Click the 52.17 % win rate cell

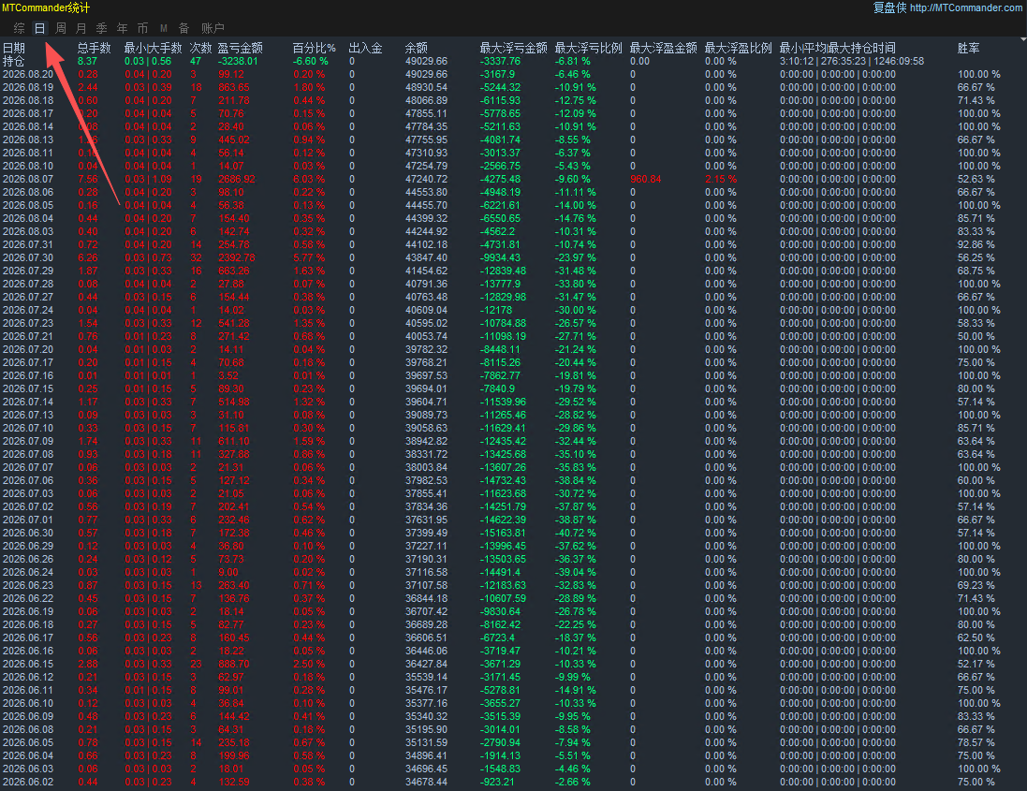976,664
